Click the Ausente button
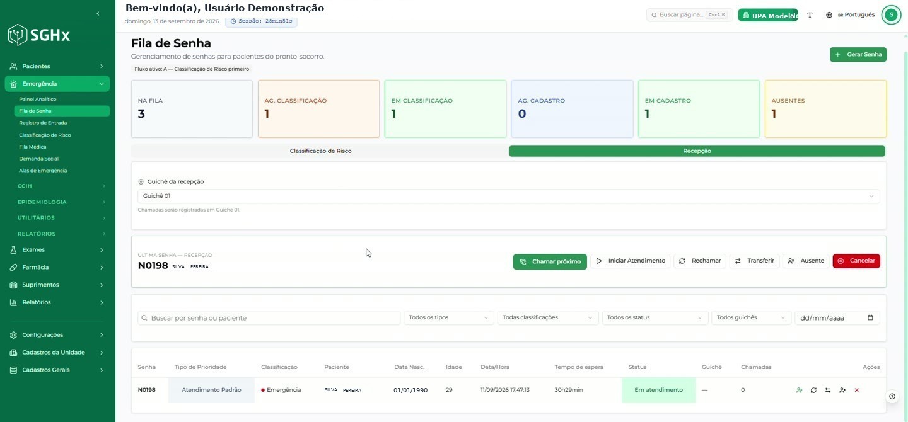The image size is (908, 422). [806, 261]
